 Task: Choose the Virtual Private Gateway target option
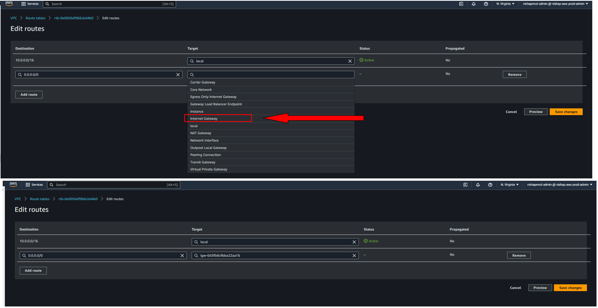pos(208,169)
